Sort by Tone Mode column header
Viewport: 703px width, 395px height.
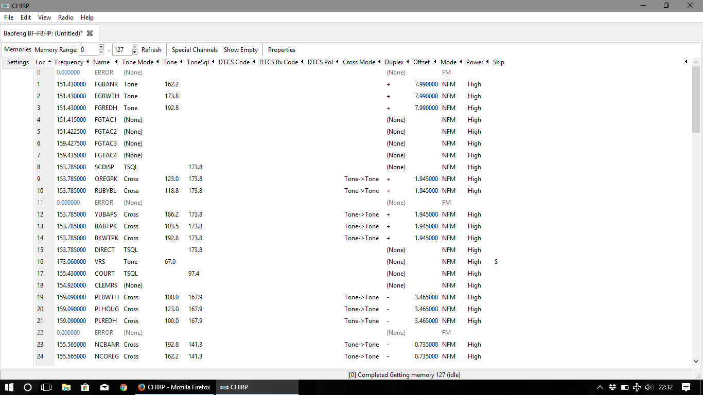(141, 62)
